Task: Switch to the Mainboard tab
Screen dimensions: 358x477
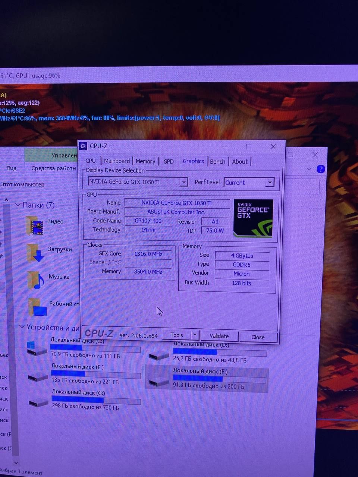Action: click(x=117, y=161)
